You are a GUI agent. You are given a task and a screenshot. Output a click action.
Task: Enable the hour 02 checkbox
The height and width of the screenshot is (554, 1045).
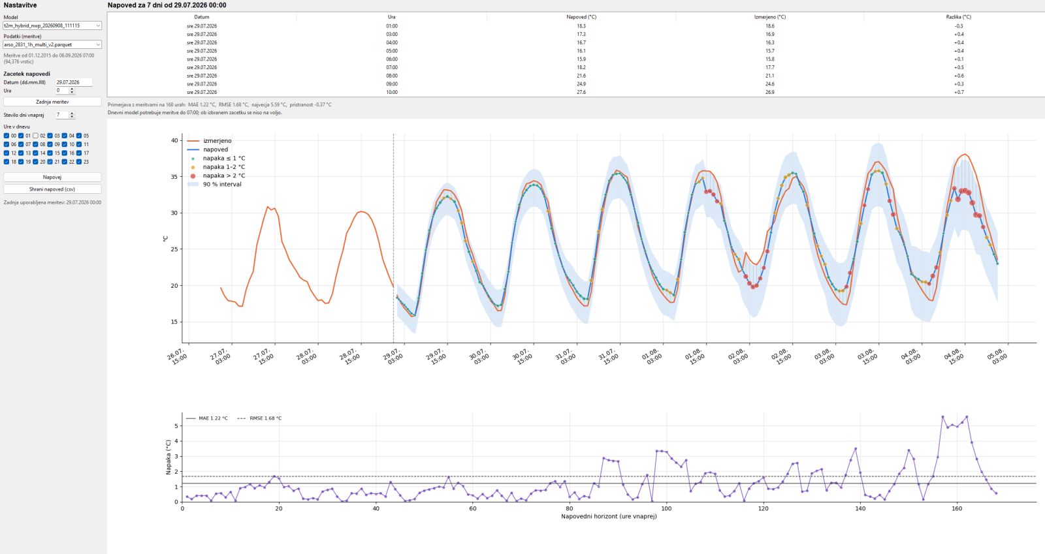[35, 136]
